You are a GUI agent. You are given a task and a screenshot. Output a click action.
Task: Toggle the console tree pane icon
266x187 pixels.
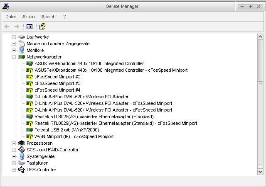(x=30, y=27)
